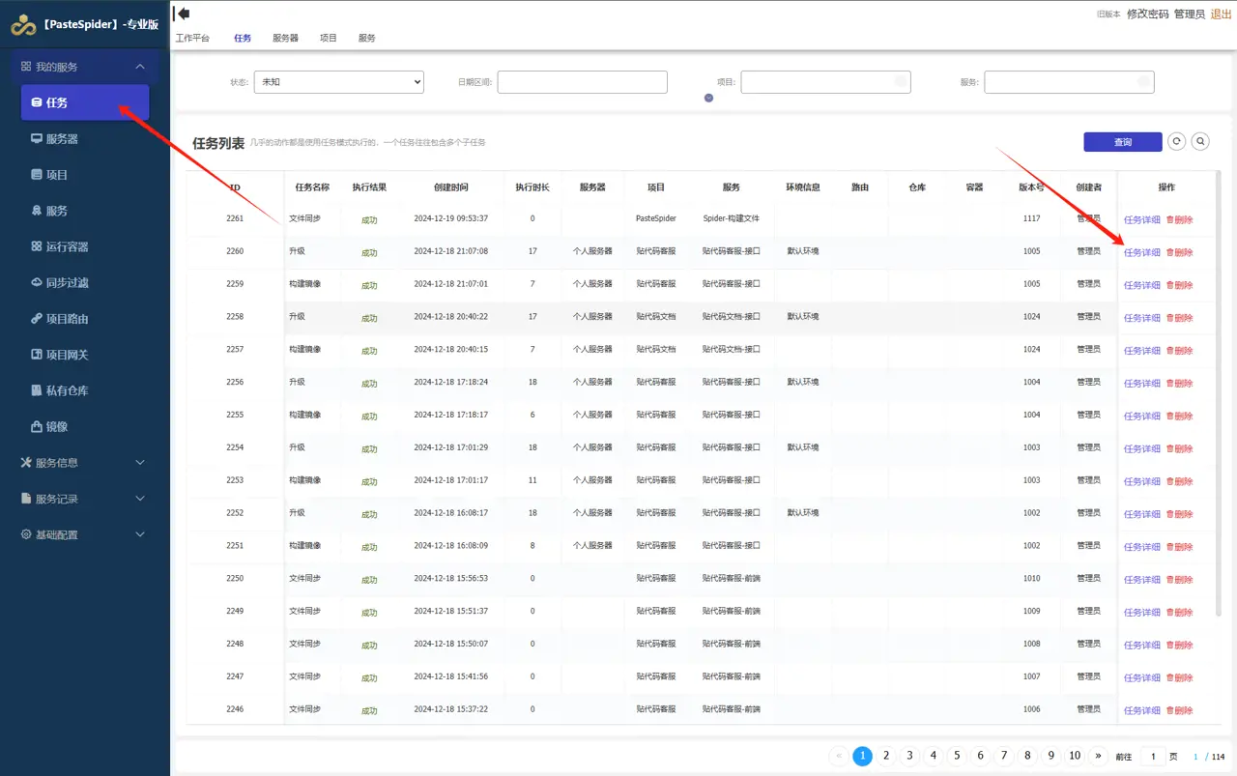Click the round collapse toggle below filters
This screenshot has height=776, width=1237.
point(708,98)
